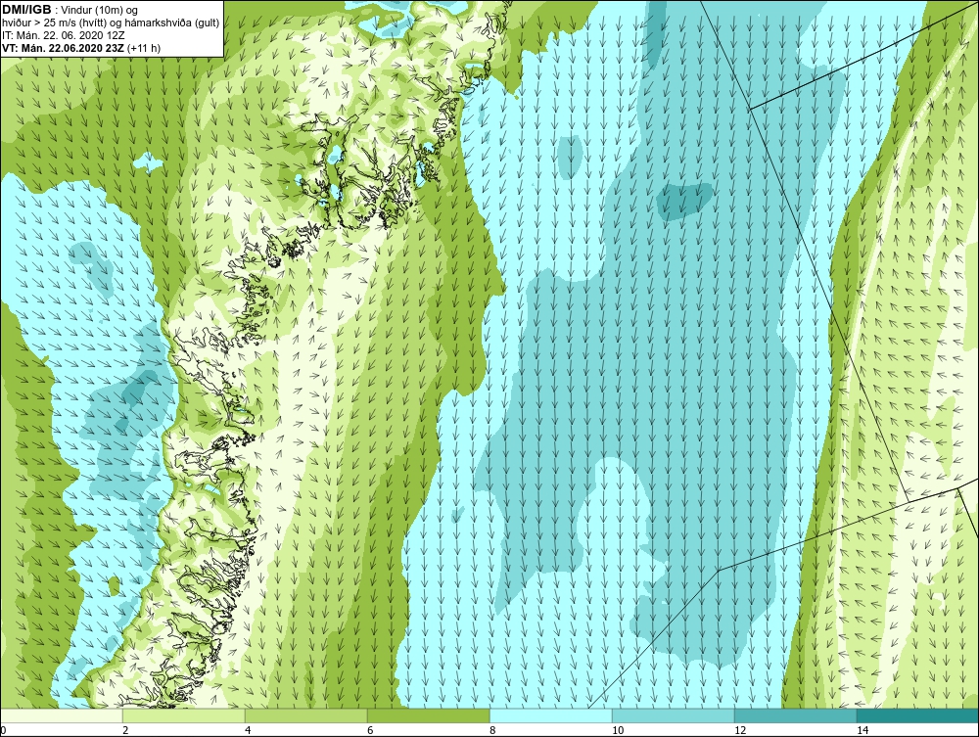Click the legend label '8'
This screenshot has width=979, height=737.
pos(492,730)
